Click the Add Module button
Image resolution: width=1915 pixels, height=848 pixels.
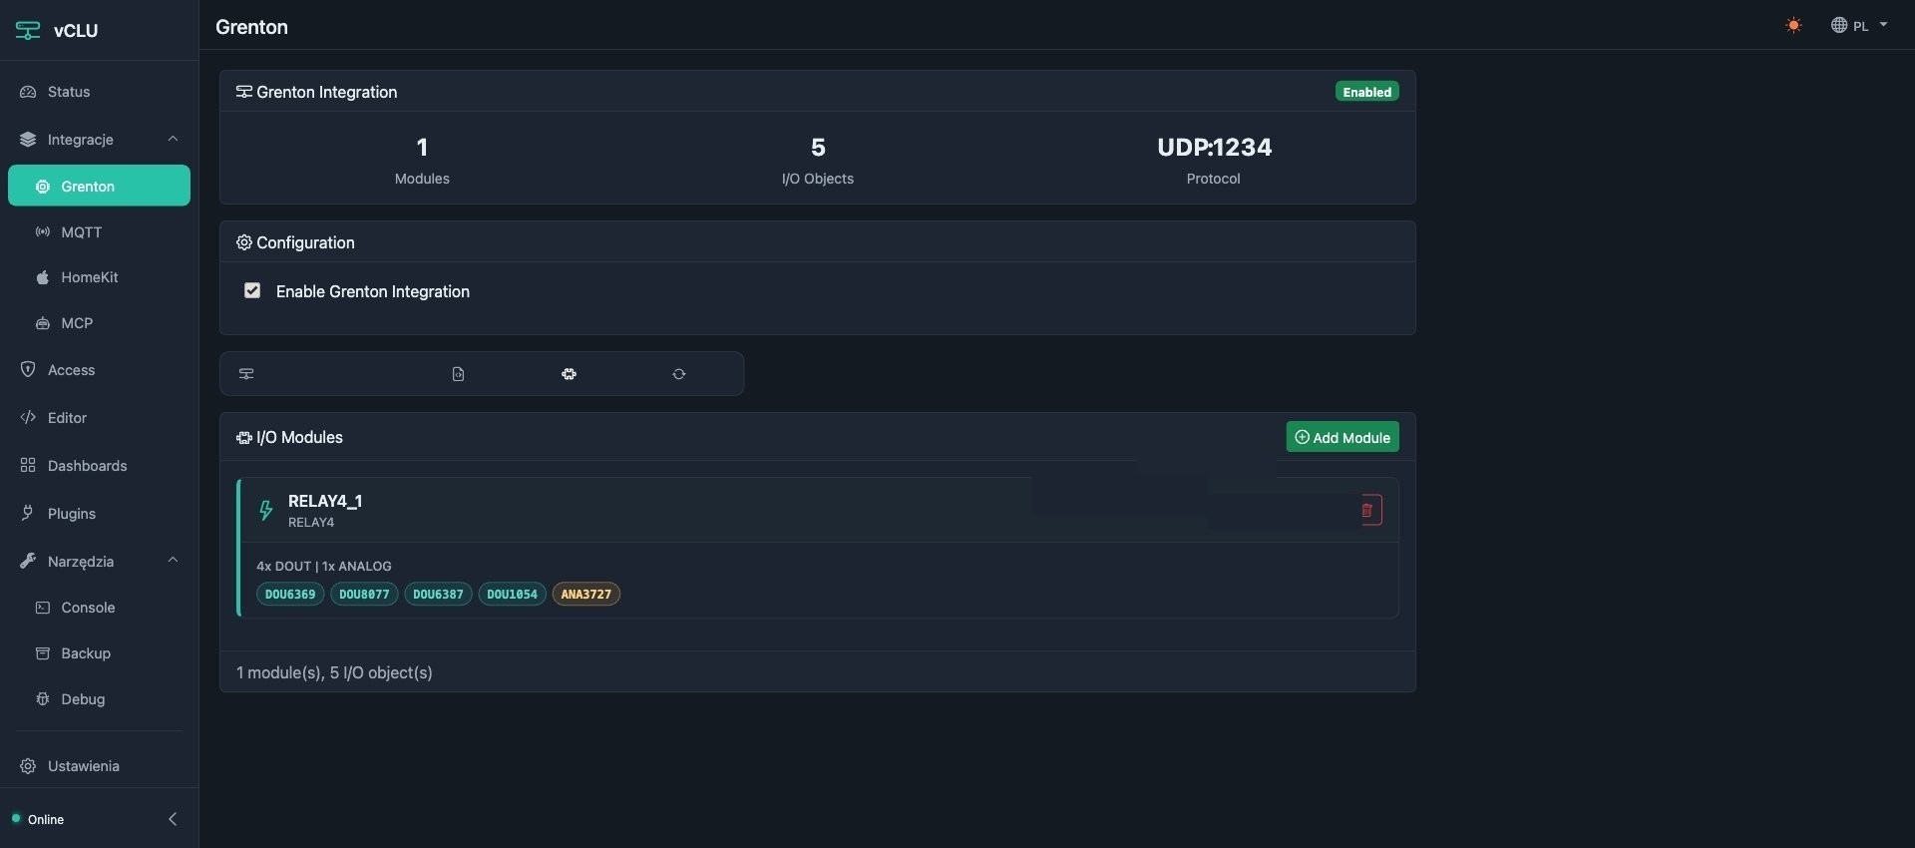[x=1342, y=437]
